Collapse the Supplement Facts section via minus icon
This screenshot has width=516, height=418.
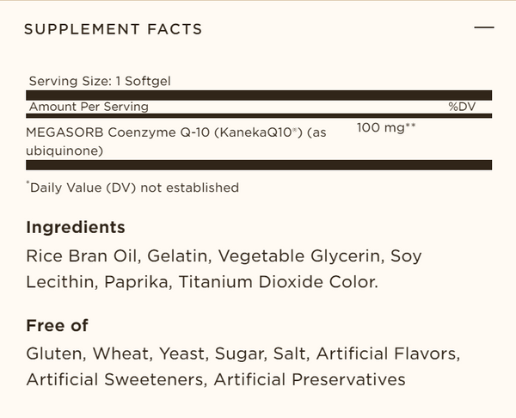(484, 28)
